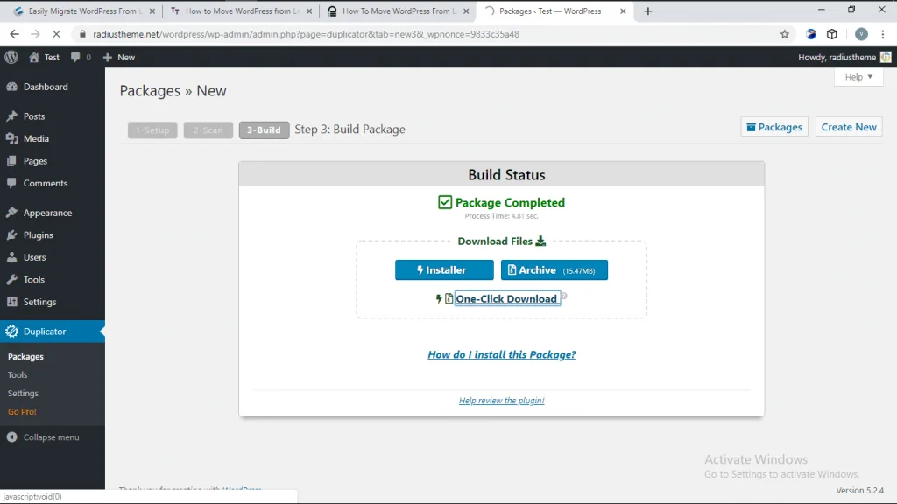Click the 1-Setup step button
The width and height of the screenshot is (897, 504).
(x=152, y=129)
